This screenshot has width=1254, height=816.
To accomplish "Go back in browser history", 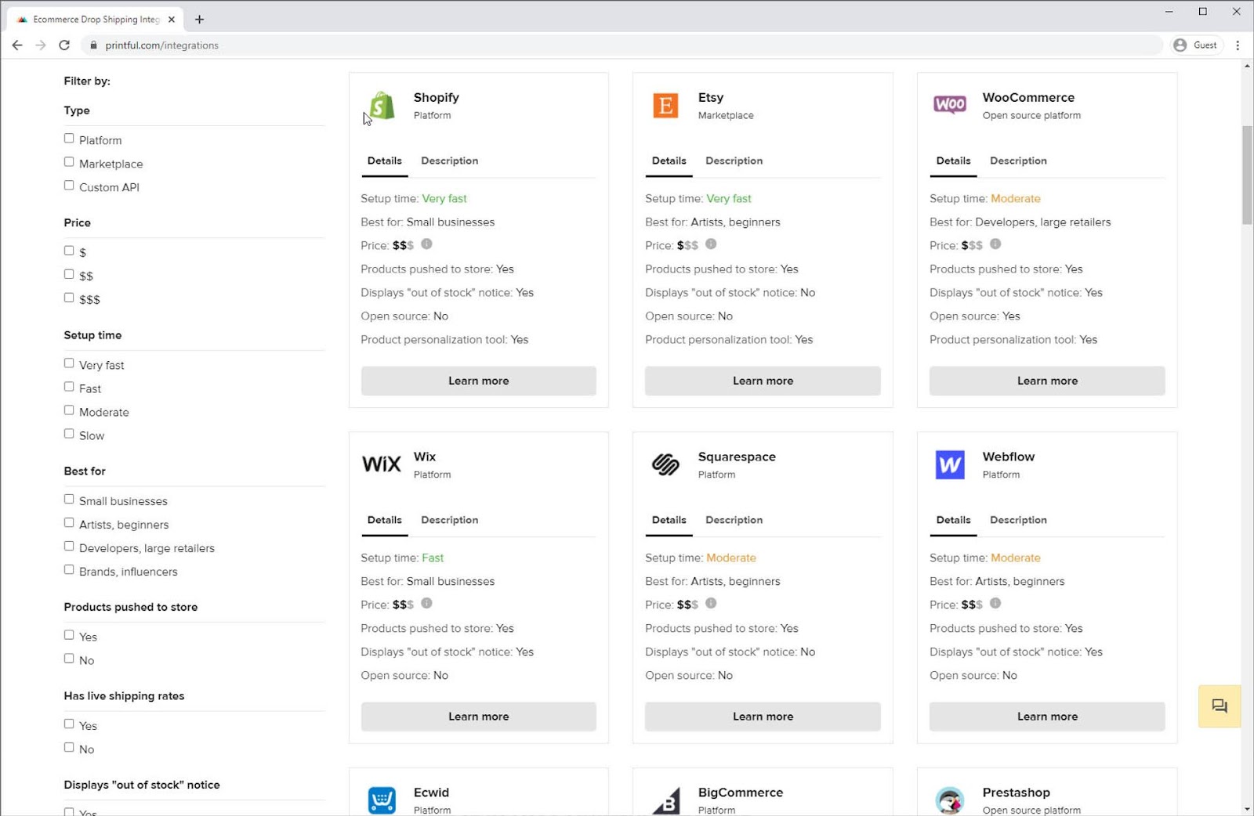I will 17,45.
